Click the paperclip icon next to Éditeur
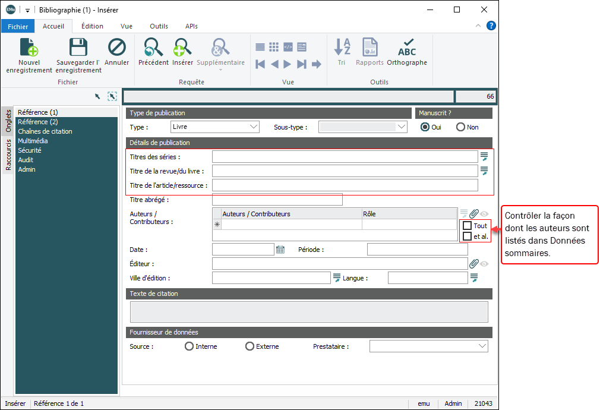 tap(473, 264)
